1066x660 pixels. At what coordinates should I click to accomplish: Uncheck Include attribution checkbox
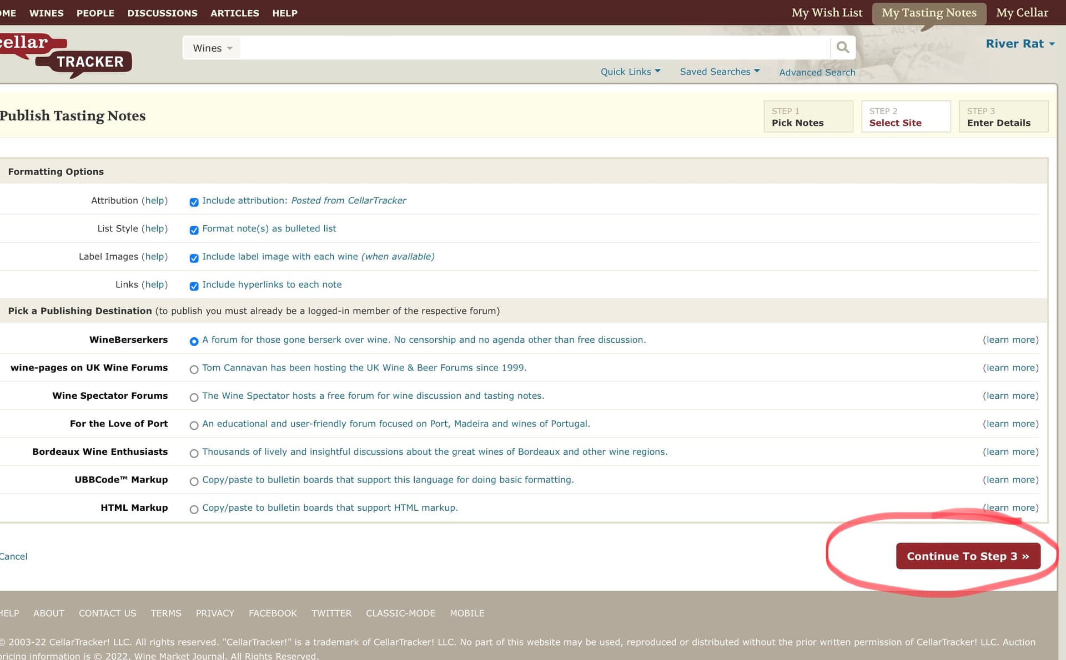point(194,202)
